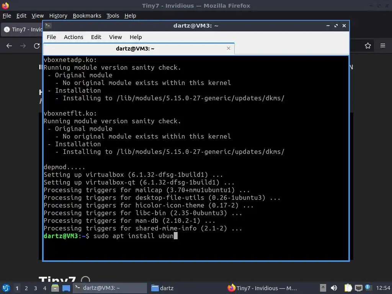Go back in Firefox
This screenshot has height=294, width=392.
(9, 46)
